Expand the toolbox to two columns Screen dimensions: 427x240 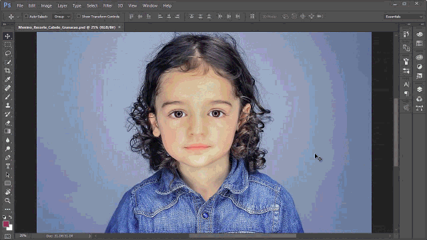(5, 24)
